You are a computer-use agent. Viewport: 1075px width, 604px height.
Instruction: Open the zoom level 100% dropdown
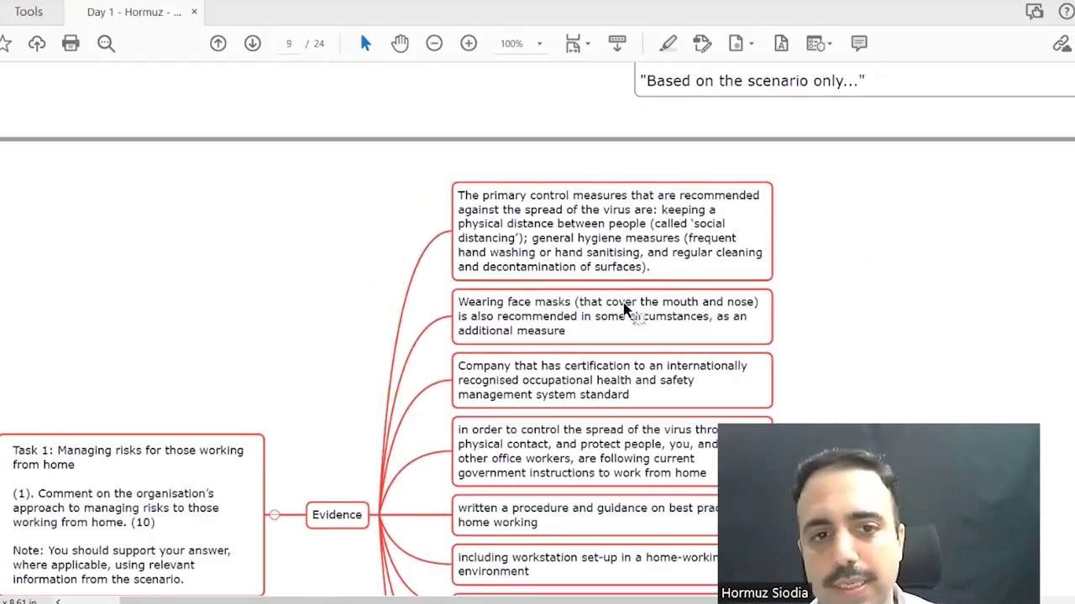point(539,44)
